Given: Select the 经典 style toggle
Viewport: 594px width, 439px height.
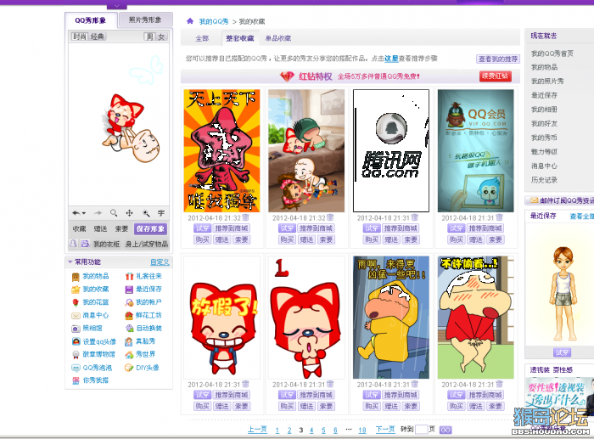Looking at the screenshot, I should pyautogui.click(x=97, y=37).
